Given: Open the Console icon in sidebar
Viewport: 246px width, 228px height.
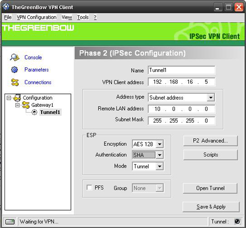Looking at the screenshot, I should 15,58.
